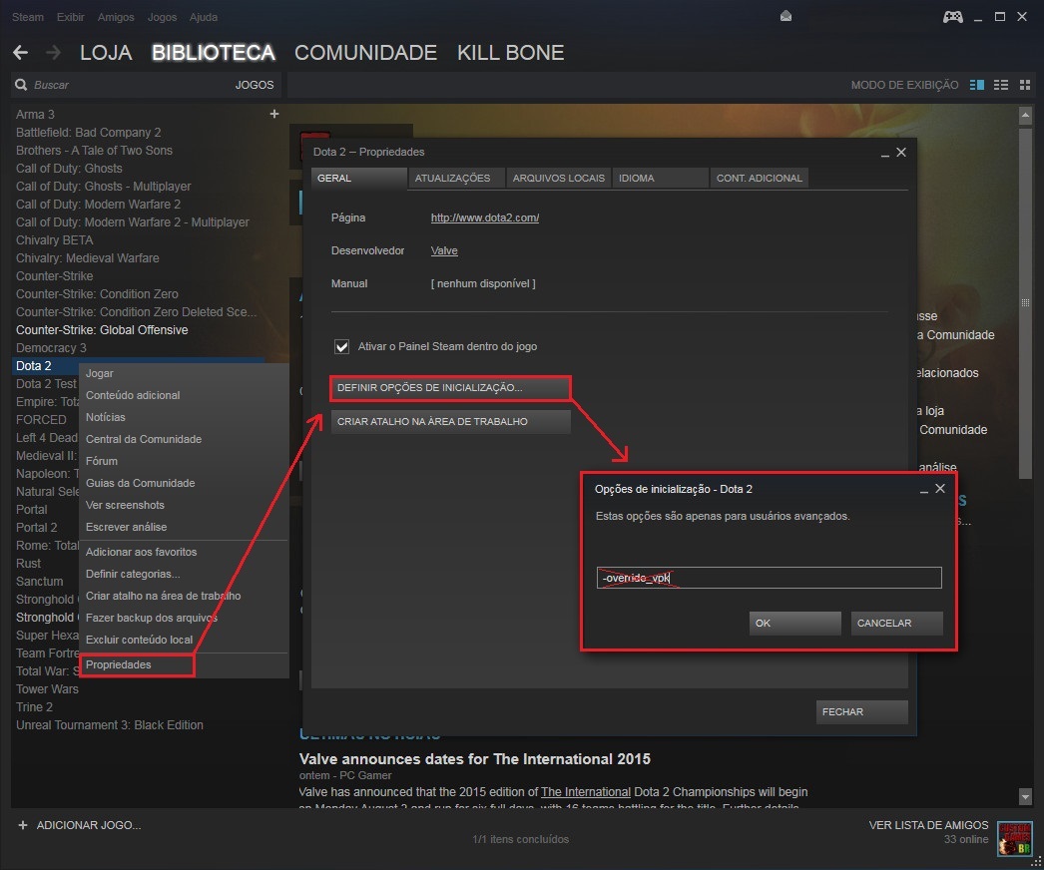1044x870 pixels.
Task: Click the scrollbar down arrow
Action: click(1025, 796)
